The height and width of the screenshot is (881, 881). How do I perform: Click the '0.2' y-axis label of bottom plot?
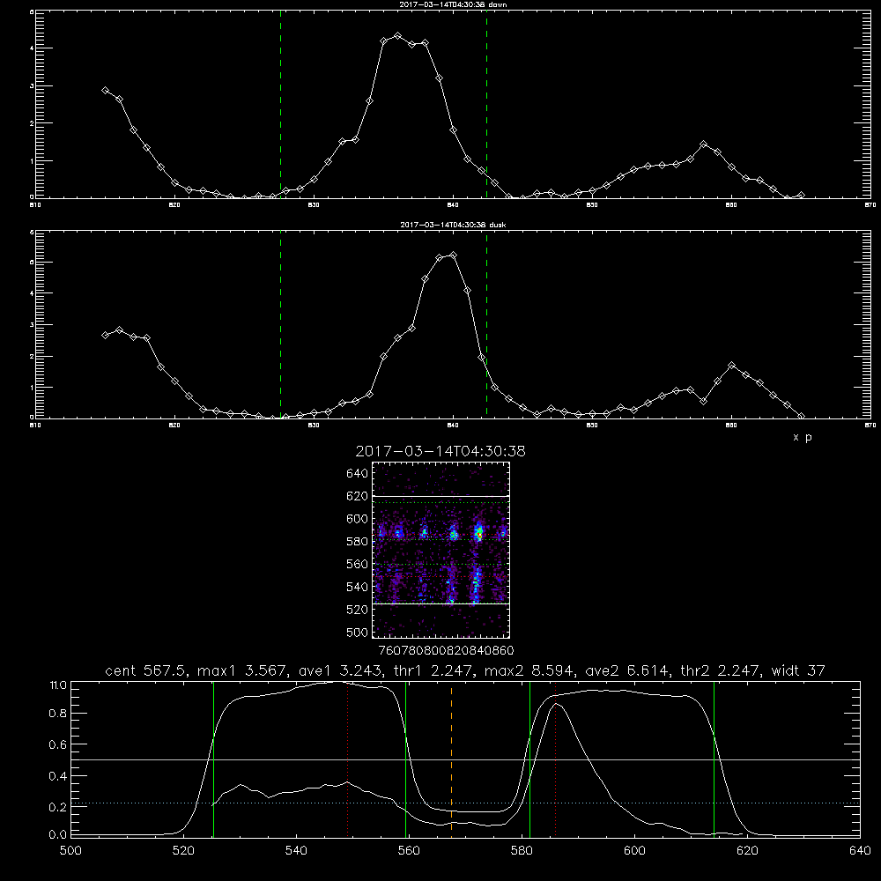(58, 807)
